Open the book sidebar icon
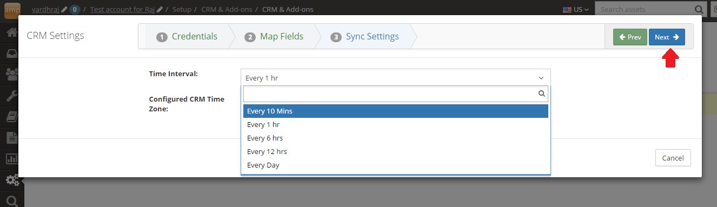This screenshot has height=207, width=717. click(12, 117)
